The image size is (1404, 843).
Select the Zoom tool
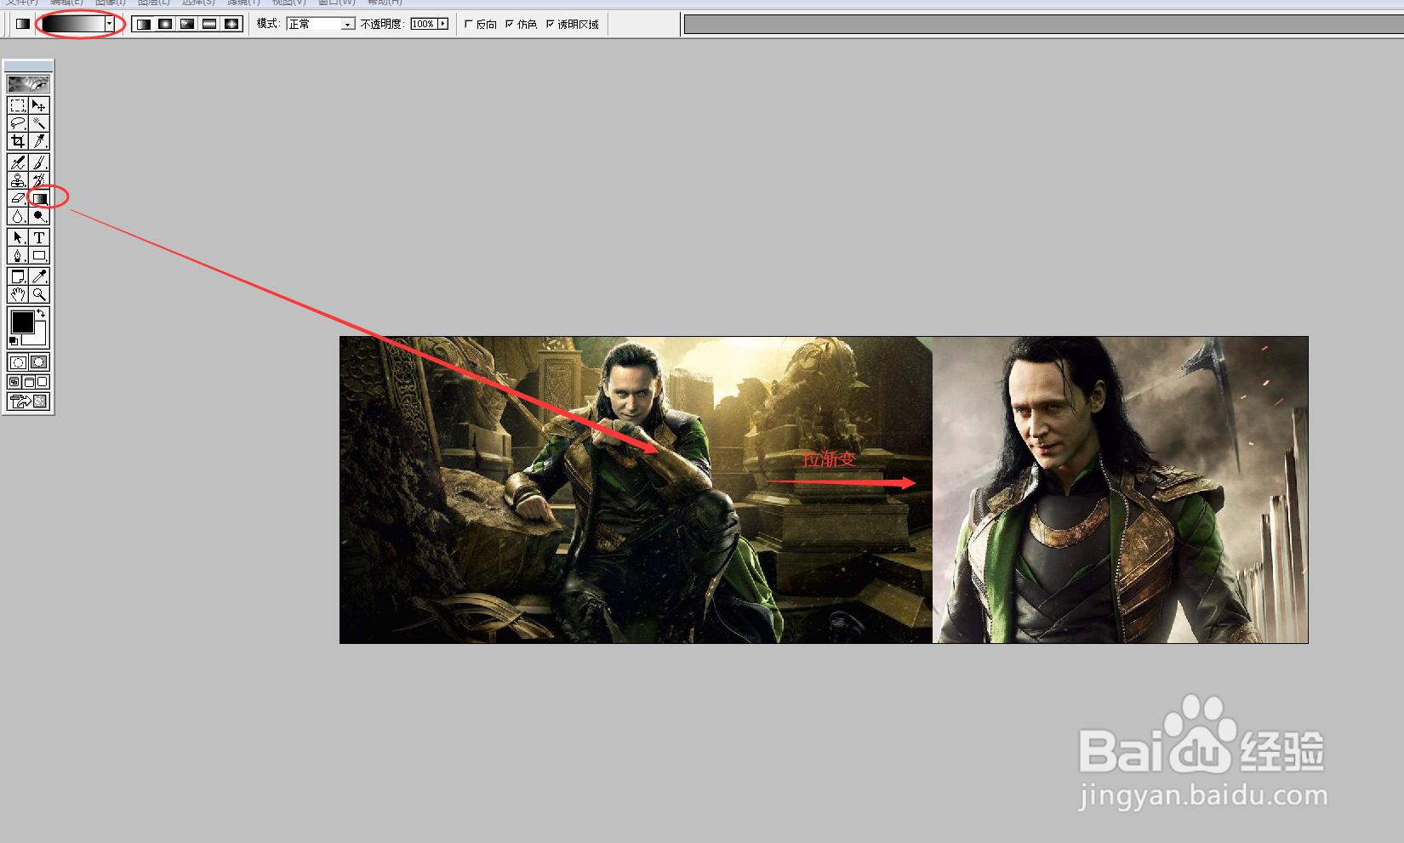click(x=39, y=294)
